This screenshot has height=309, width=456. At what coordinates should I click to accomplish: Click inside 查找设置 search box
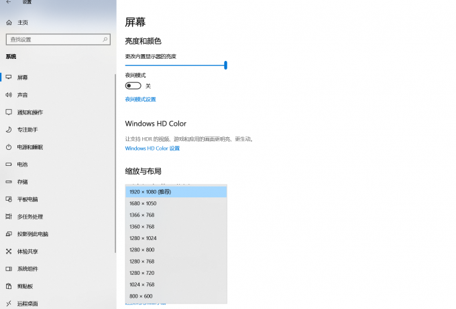(x=58, y=39)
